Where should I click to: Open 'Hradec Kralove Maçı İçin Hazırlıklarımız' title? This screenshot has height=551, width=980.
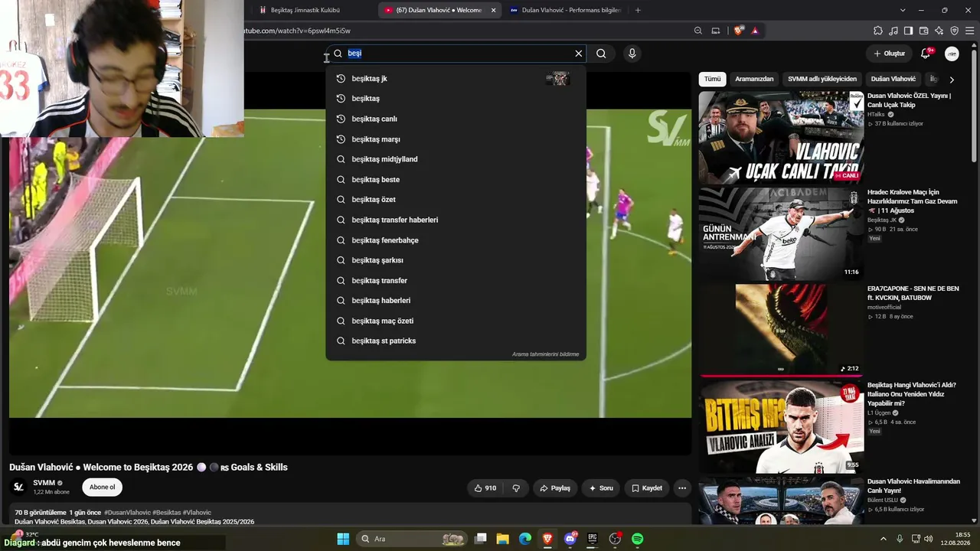click(913, 201)
